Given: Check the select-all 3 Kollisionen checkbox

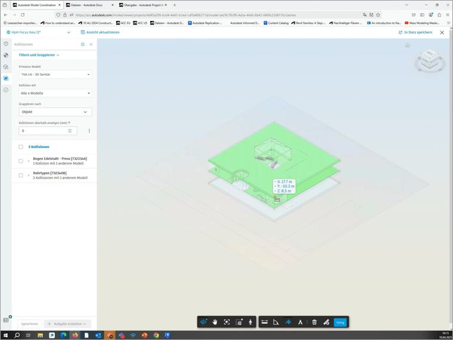Looking at the screenshot, I should pyautogui.click(x=21, y=147).
